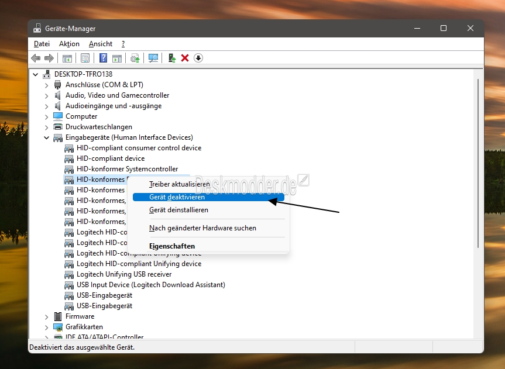Click the Audio, Video und Gamecontroller icon
This screenshot has height=369, width=505.
click(58, 95)
